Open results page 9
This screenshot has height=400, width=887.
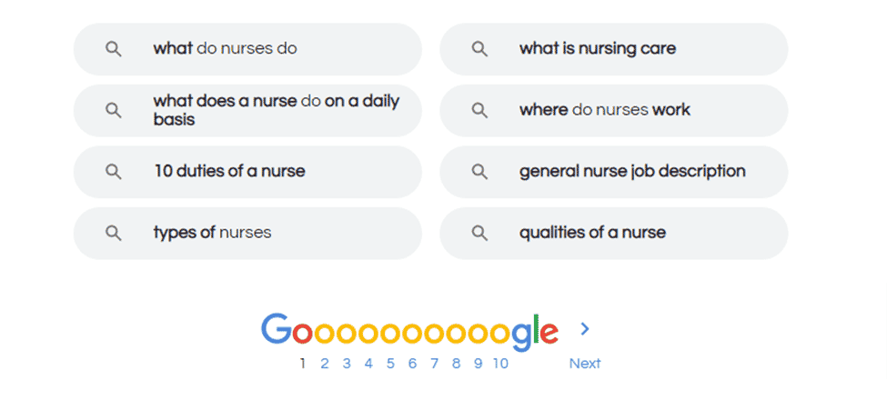coord(478,364)
